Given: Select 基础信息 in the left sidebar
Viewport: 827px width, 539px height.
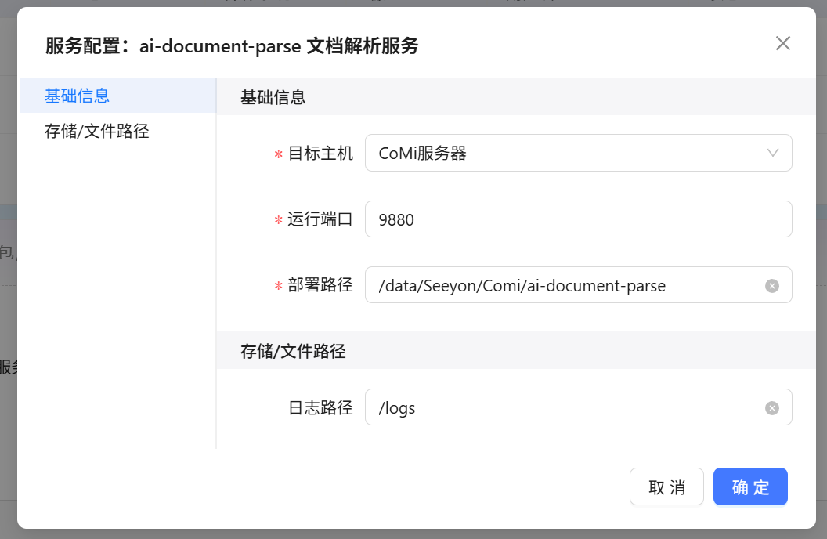Looking at the screenshot, I should [77, 96].
